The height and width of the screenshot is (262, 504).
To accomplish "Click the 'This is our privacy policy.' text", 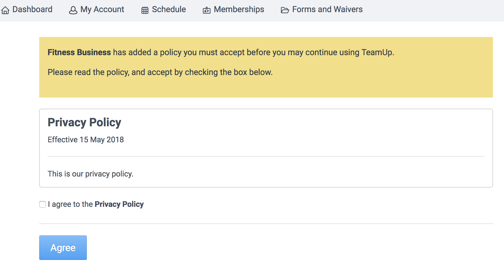I will tap(90, 174).
